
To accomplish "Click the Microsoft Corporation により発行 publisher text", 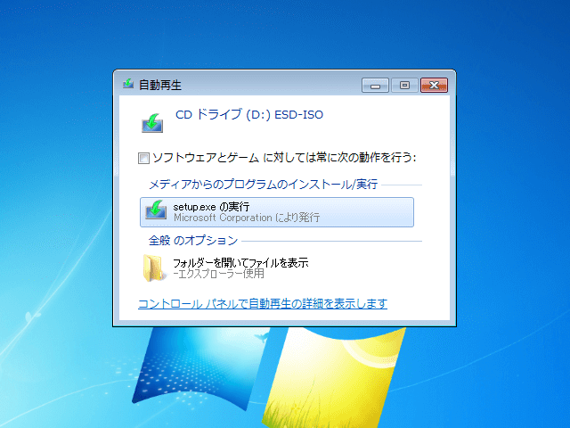I will coord(246,218).
